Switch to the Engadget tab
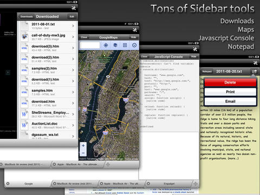260x195 pixels. [x=169, y=184]
